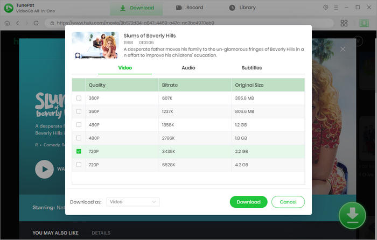
Task: Enable the 720P 6528K quality checkbox
Action: pyautogui.click(x=79, y=165)
